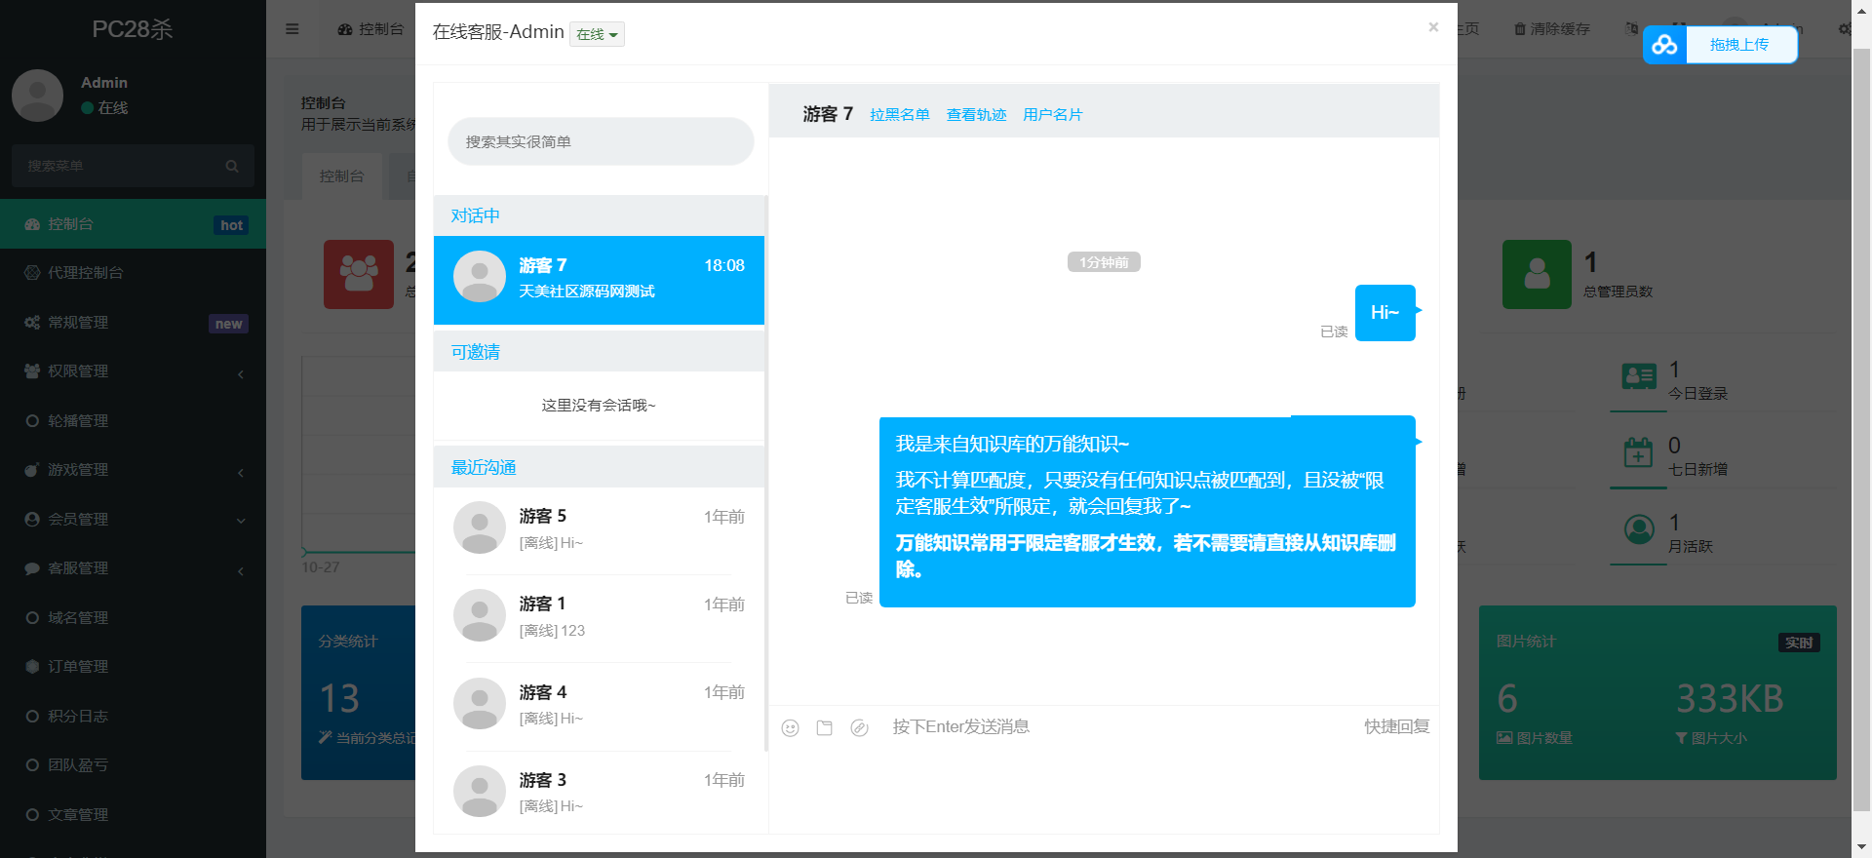Click the 清除缓存 trash icon in top bar
This screenshot has width=1872, height=858.
pyautogui.click(x=1520, y=29)
